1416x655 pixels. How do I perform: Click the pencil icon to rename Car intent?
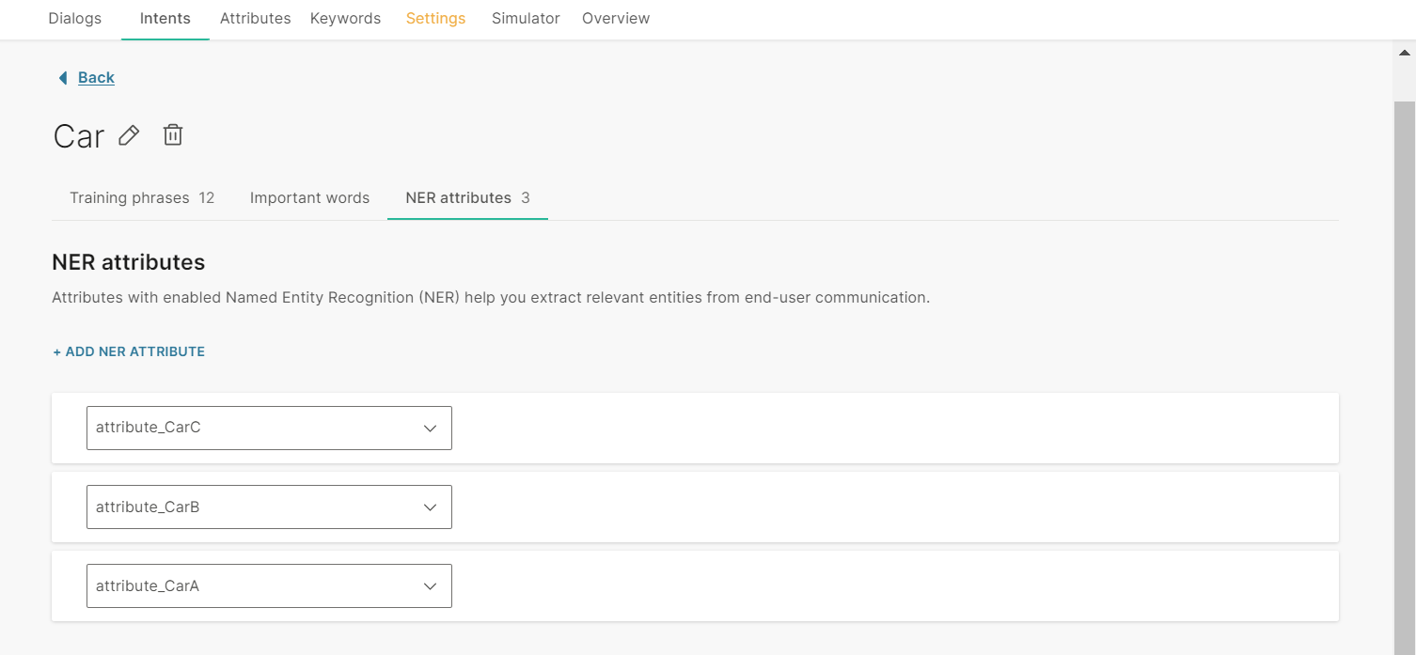click(129, 135)
